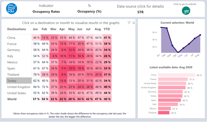The width and height of the screenshot is (207, 127).
Task: Click the Aug data point on line chart
Action: click(x=200, y=35)
